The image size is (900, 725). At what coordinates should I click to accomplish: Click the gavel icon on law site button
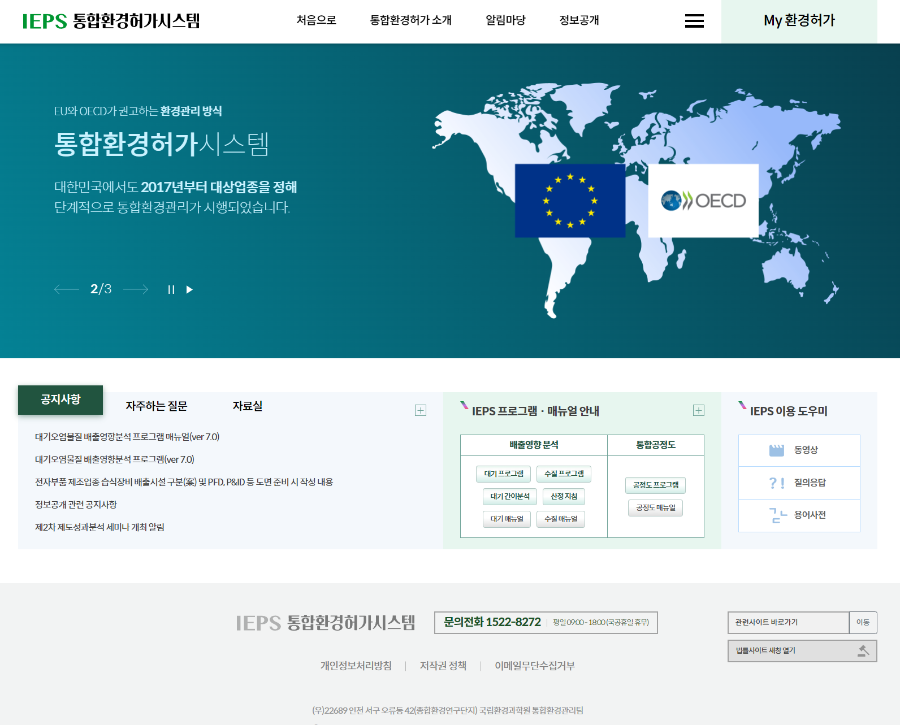[x=863, y=651]
